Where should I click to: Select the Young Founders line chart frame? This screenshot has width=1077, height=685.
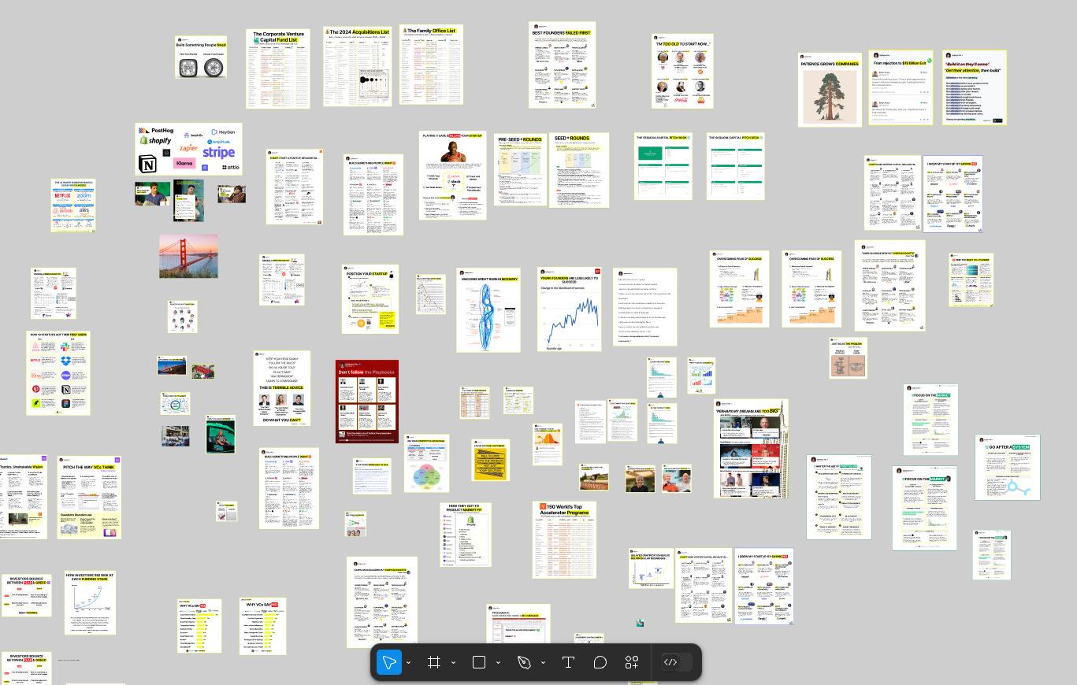tap(570, 309)
